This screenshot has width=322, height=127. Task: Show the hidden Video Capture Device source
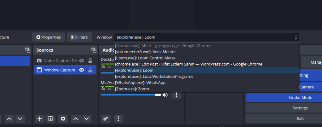point(82,61)
